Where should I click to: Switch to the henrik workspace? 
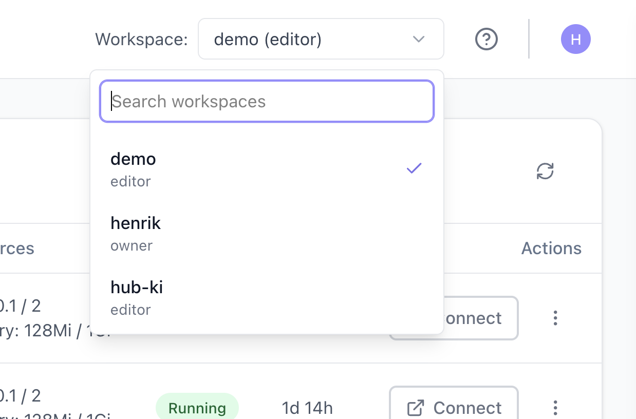coord(267,233)
